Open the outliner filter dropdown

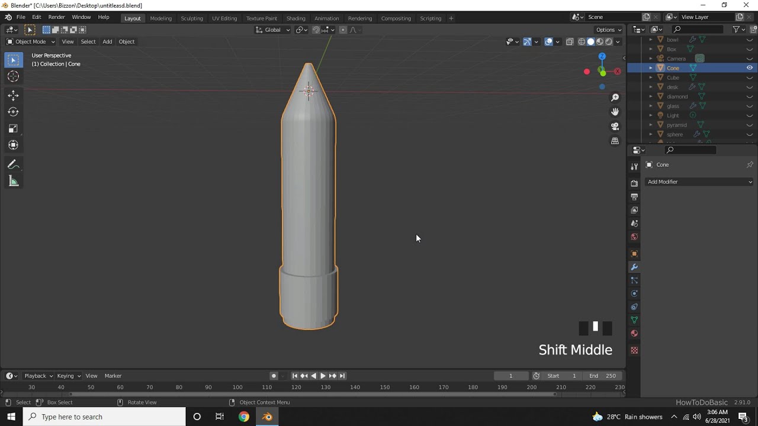pyautogui.click(x=738, y=30)
